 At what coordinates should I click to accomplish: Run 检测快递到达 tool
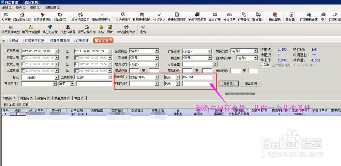(x=142, y=15)
